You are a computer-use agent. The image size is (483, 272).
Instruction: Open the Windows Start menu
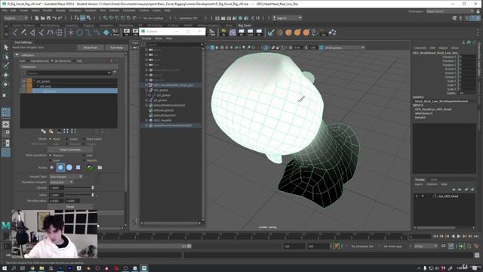(x=5, y=268)
